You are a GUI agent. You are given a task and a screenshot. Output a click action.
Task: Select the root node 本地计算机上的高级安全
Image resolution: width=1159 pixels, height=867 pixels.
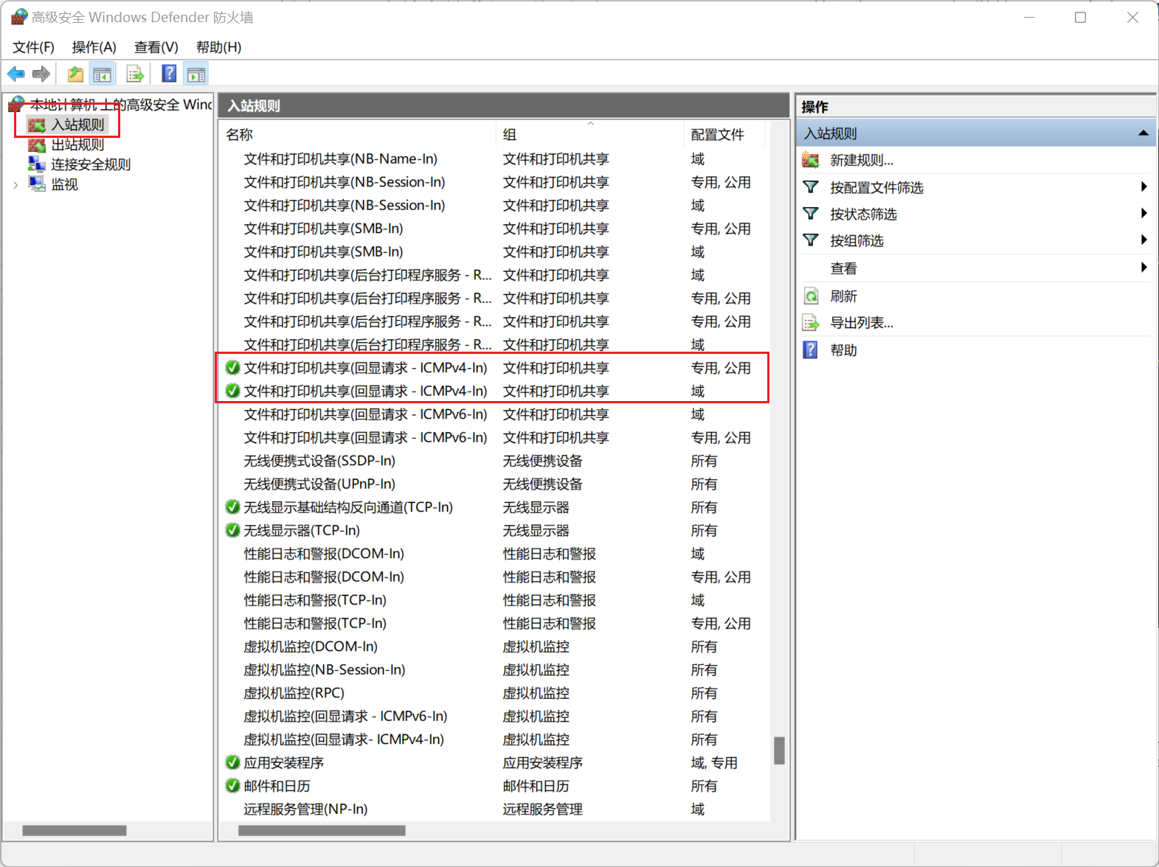pos(121,105)
